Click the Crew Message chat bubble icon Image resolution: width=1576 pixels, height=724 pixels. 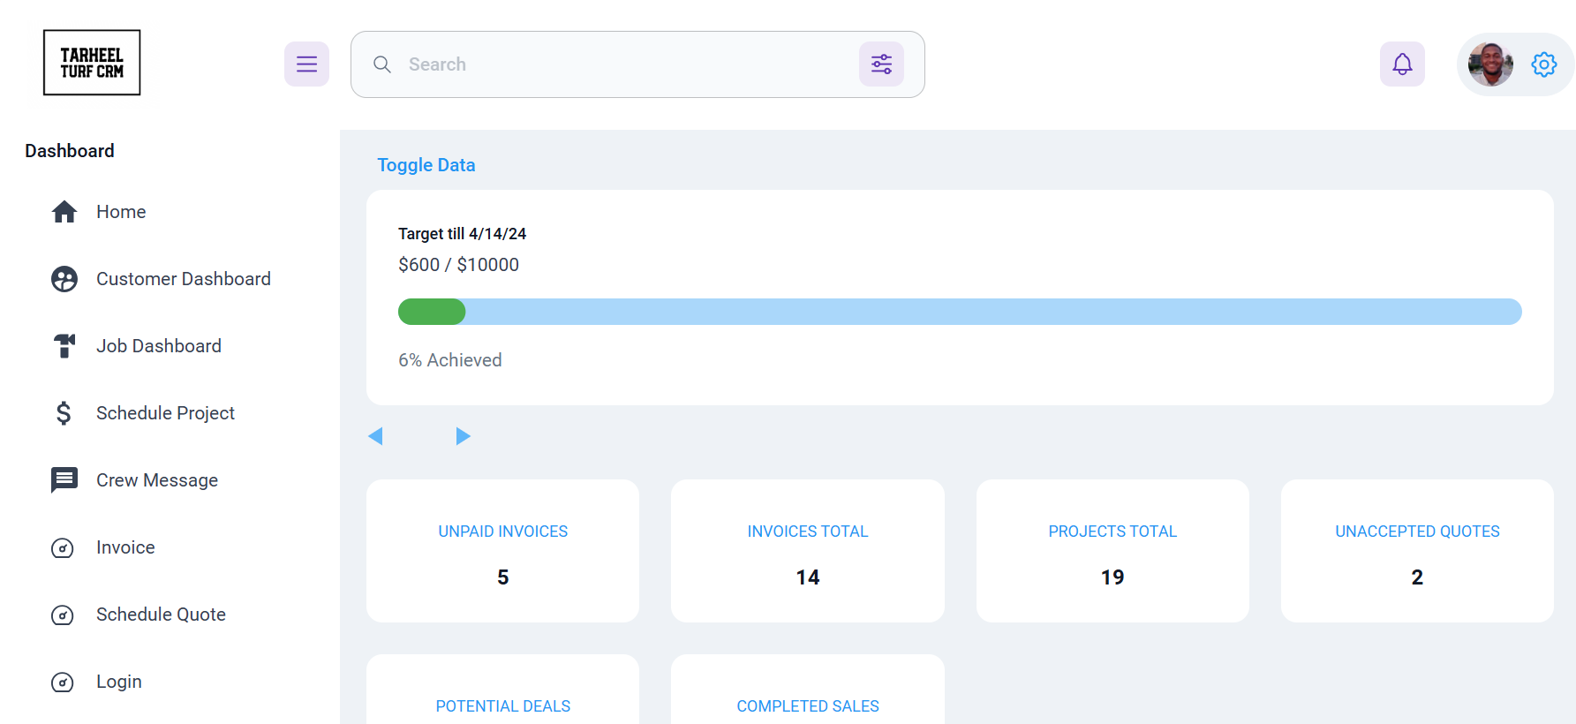[64, 480]
